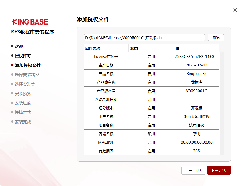Click the 产品版本号 value V009R001C
243x186 pixels.
pyautogui.click(x=196, y=91)
